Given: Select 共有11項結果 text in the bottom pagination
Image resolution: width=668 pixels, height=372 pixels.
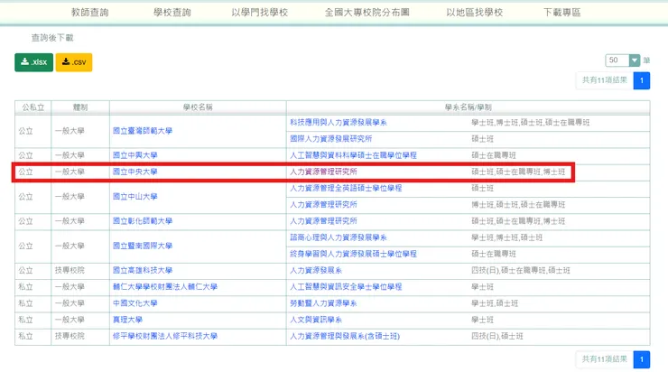Looking at the screenshot, I should (x=605, y=359).
